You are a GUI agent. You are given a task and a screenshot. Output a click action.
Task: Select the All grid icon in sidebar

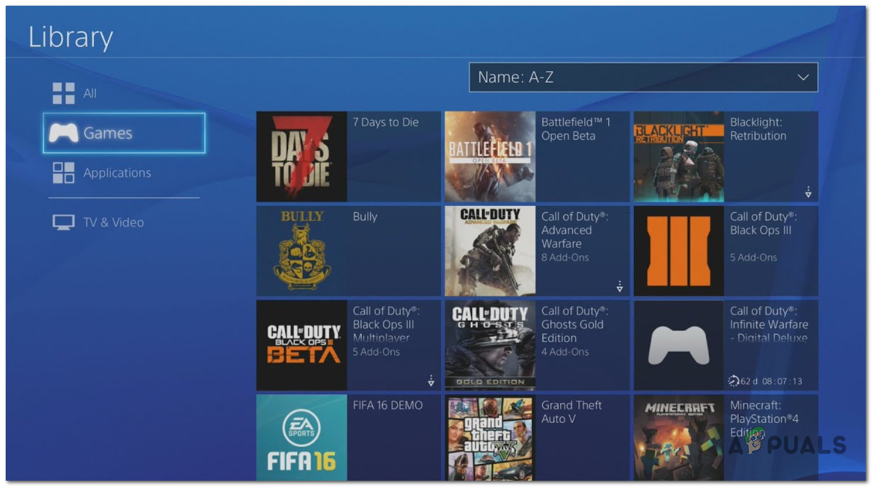click(x=65, y=93)
